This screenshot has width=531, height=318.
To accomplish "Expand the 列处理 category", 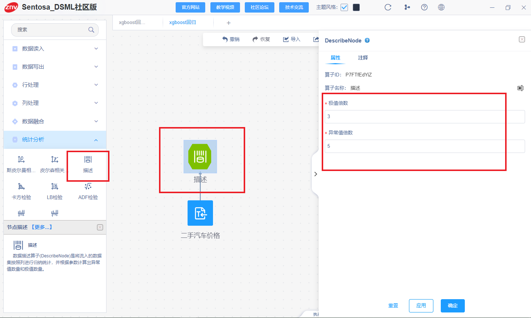I will (x=55, y=103).
